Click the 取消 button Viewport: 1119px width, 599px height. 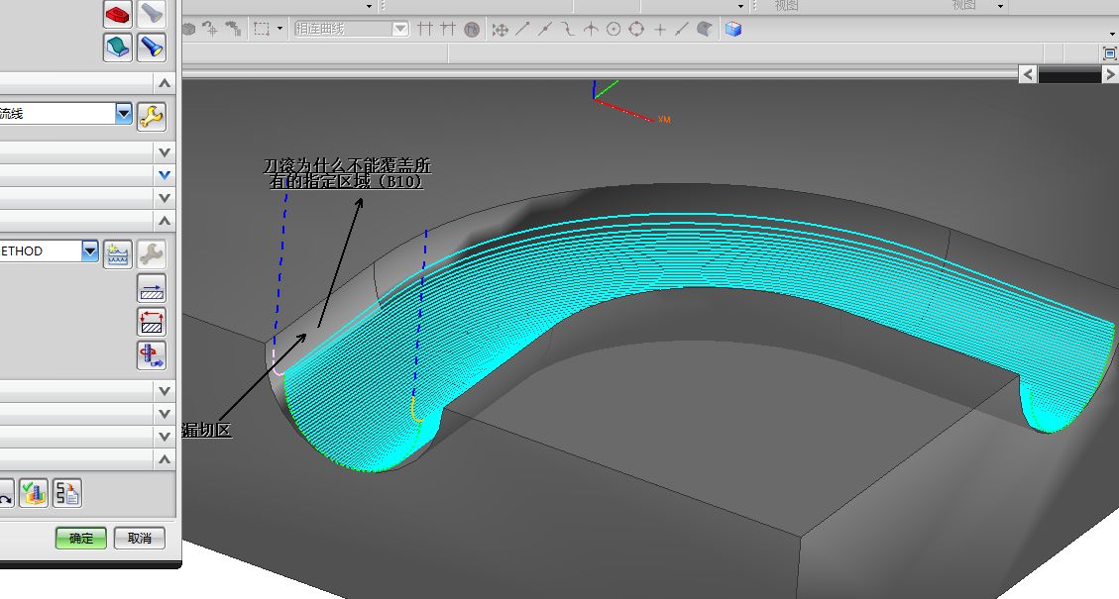tap(140, 538)
